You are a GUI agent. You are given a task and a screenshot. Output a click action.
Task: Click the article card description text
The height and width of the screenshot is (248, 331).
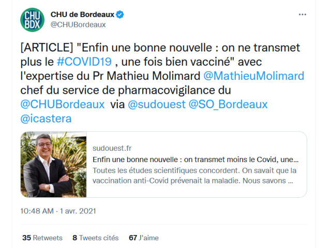tap(194, 176)
